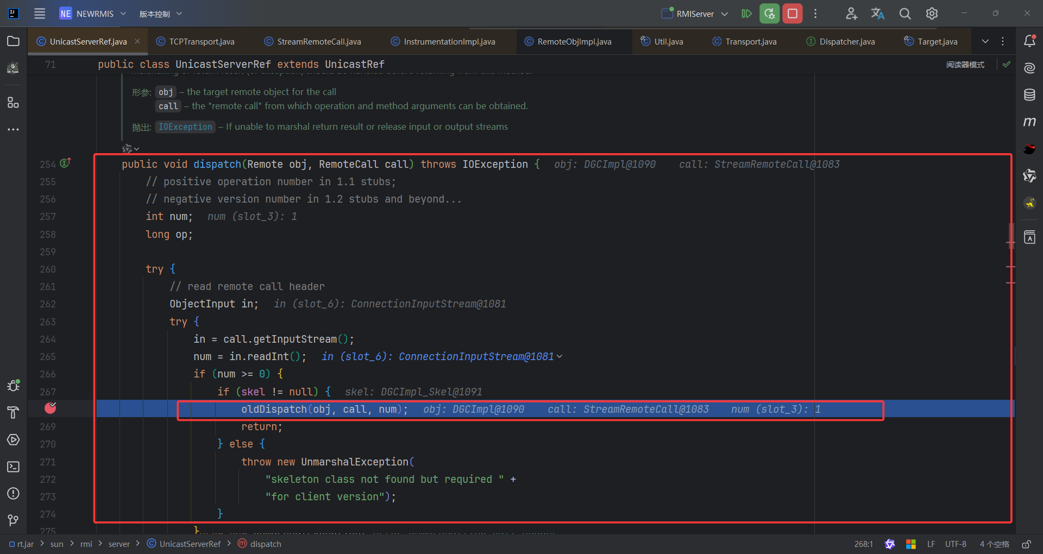
Task: Click the IOException link in documentation
Action: (x=185, y=127)
